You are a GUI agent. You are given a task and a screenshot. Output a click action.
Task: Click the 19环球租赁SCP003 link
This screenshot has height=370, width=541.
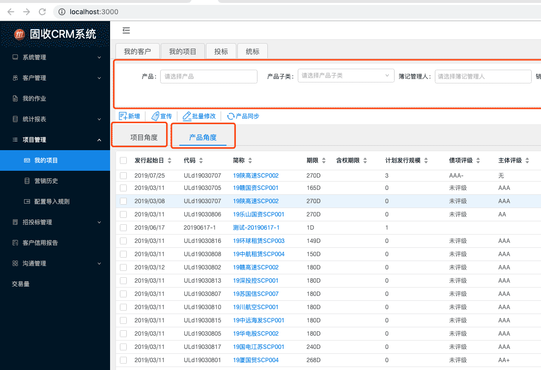tap(259, 240)
